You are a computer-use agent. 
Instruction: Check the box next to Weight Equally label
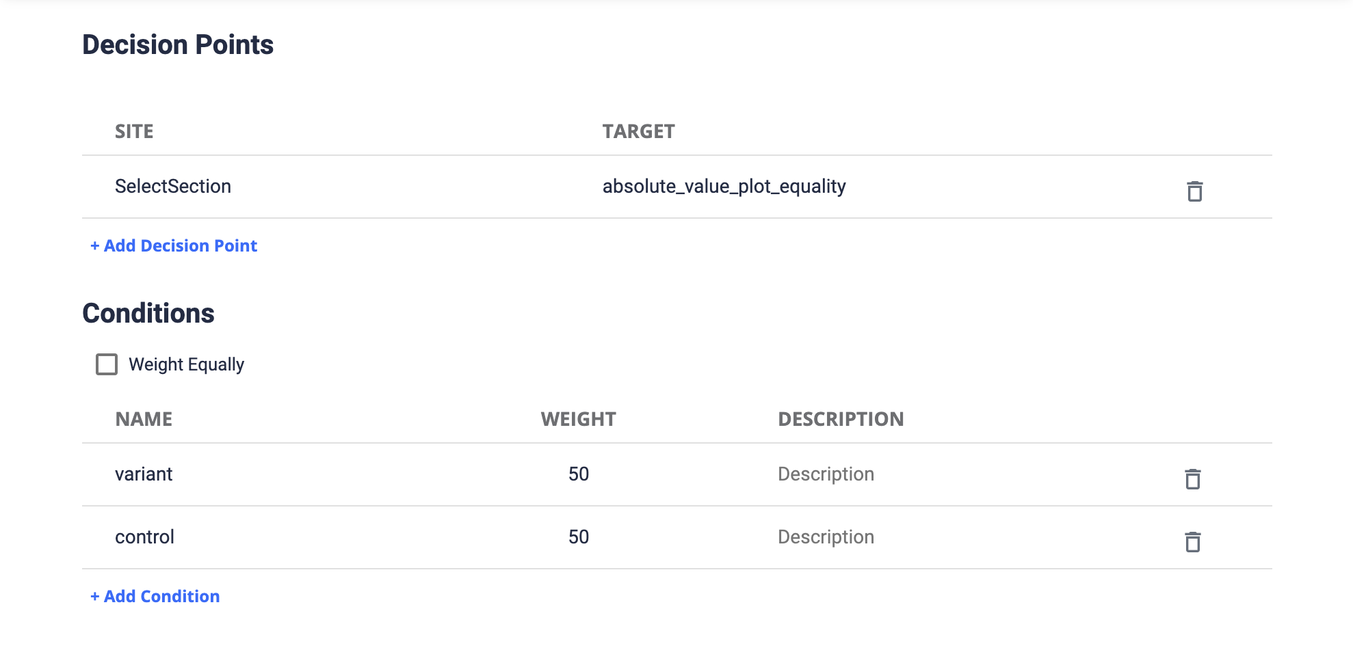point(106,364)
